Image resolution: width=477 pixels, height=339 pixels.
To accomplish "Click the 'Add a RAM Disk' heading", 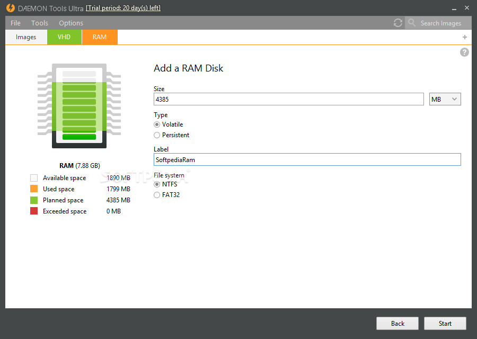I will point(188,68).
